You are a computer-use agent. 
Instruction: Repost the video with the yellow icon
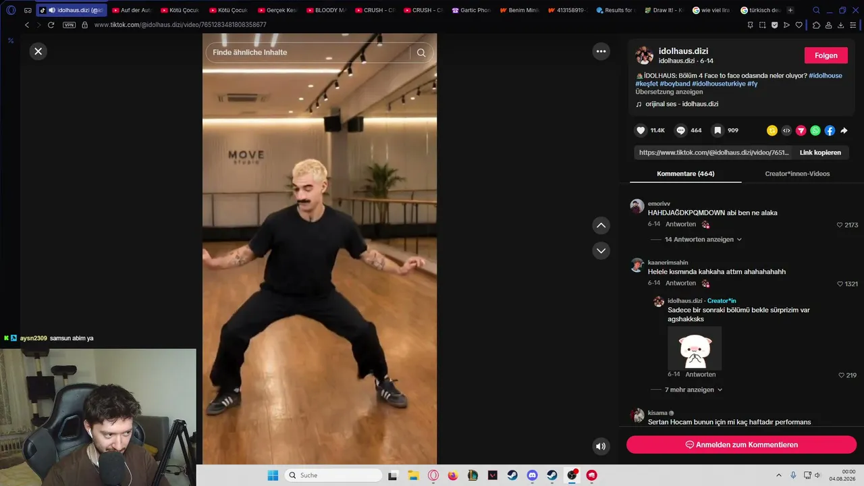tap(772, 130)
